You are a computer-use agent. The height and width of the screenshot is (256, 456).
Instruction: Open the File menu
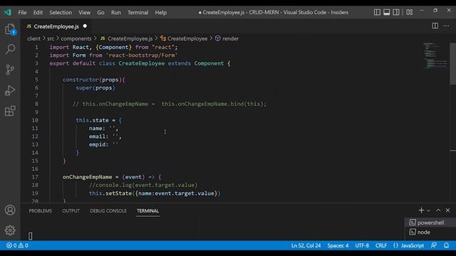[22, 13]
